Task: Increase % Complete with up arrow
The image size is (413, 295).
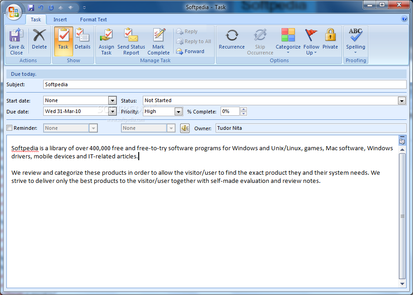Action: 244,109
